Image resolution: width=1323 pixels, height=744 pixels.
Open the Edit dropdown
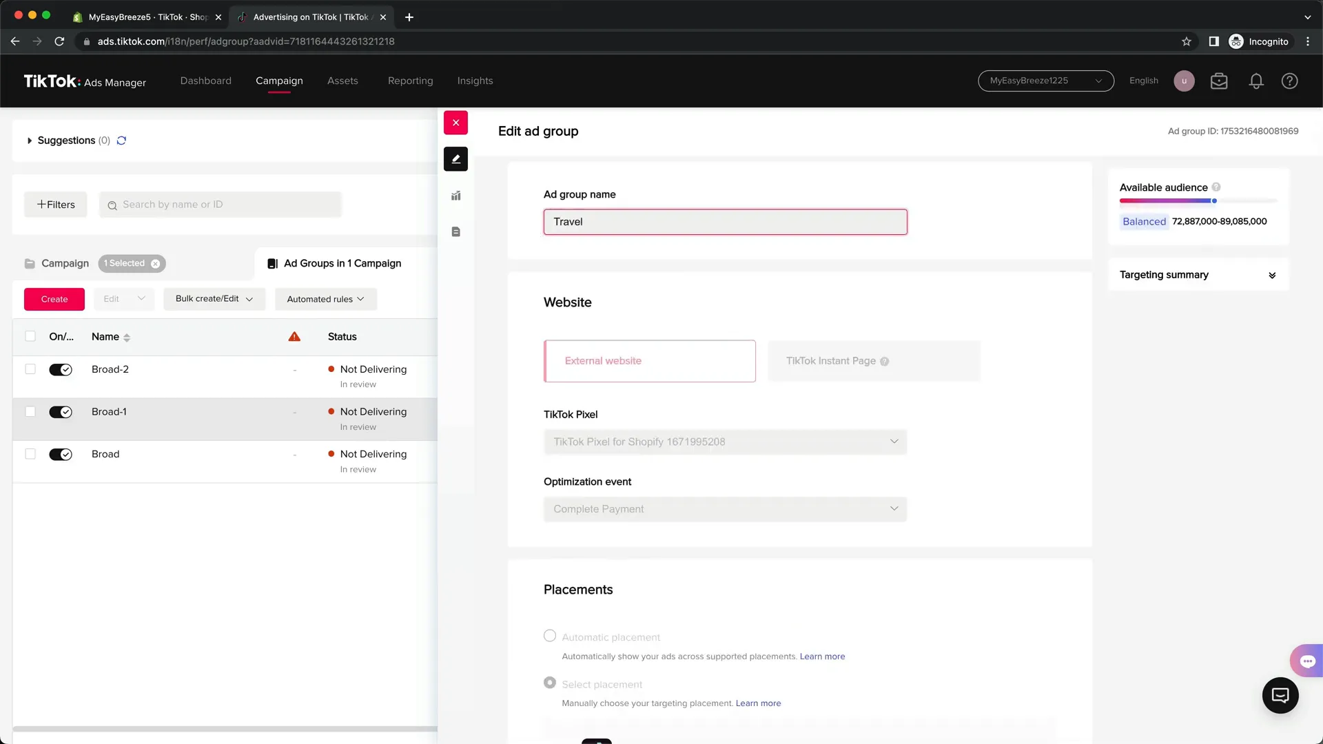[x=124, y=299]
